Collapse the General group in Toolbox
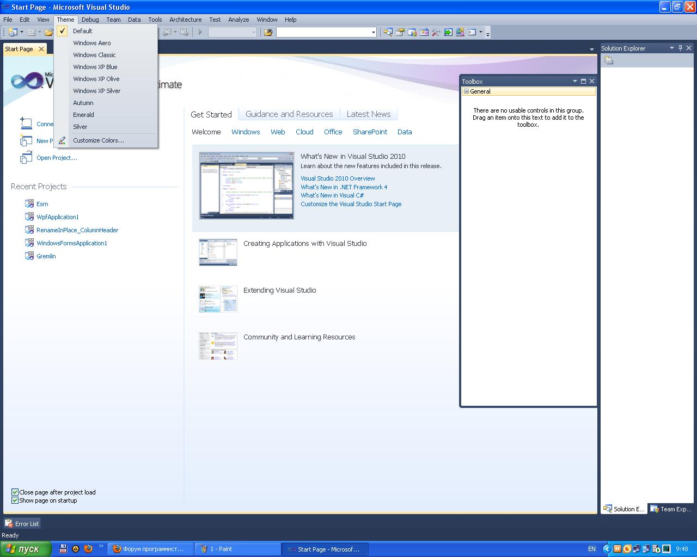697x557 pixels. (x=466, y=91)
